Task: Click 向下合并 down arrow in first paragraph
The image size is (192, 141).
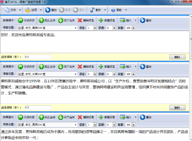Action: (x=61, y=20)
